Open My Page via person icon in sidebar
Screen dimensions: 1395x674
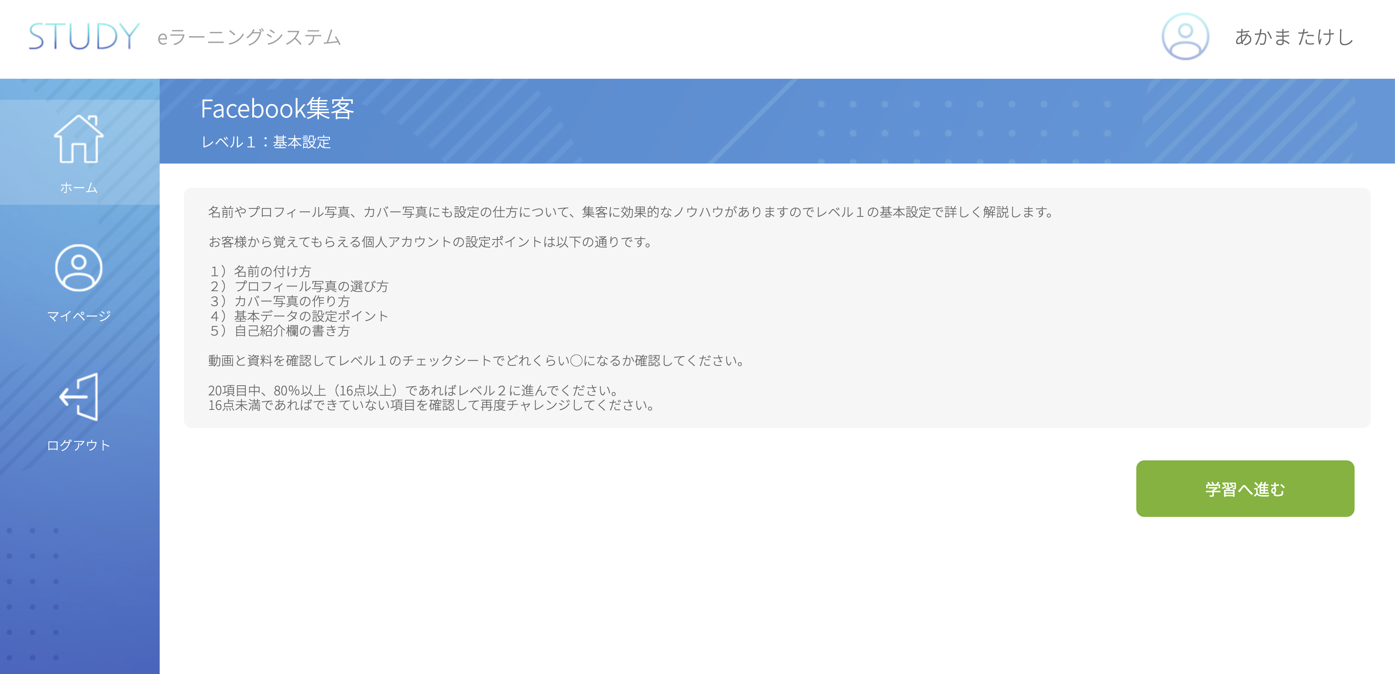78,268
